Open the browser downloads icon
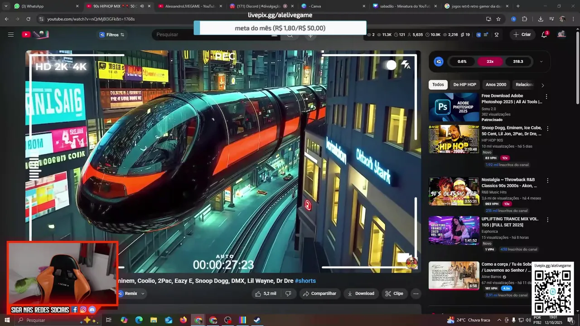580x326 pixels. [541, 19]
